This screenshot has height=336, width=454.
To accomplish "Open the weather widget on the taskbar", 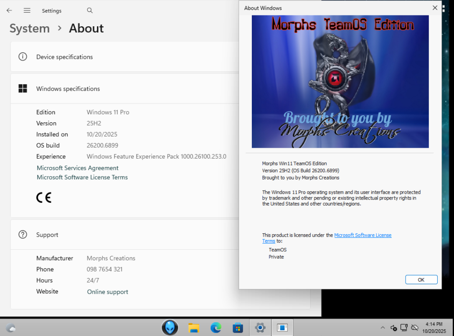I will [x=11, y=328].
